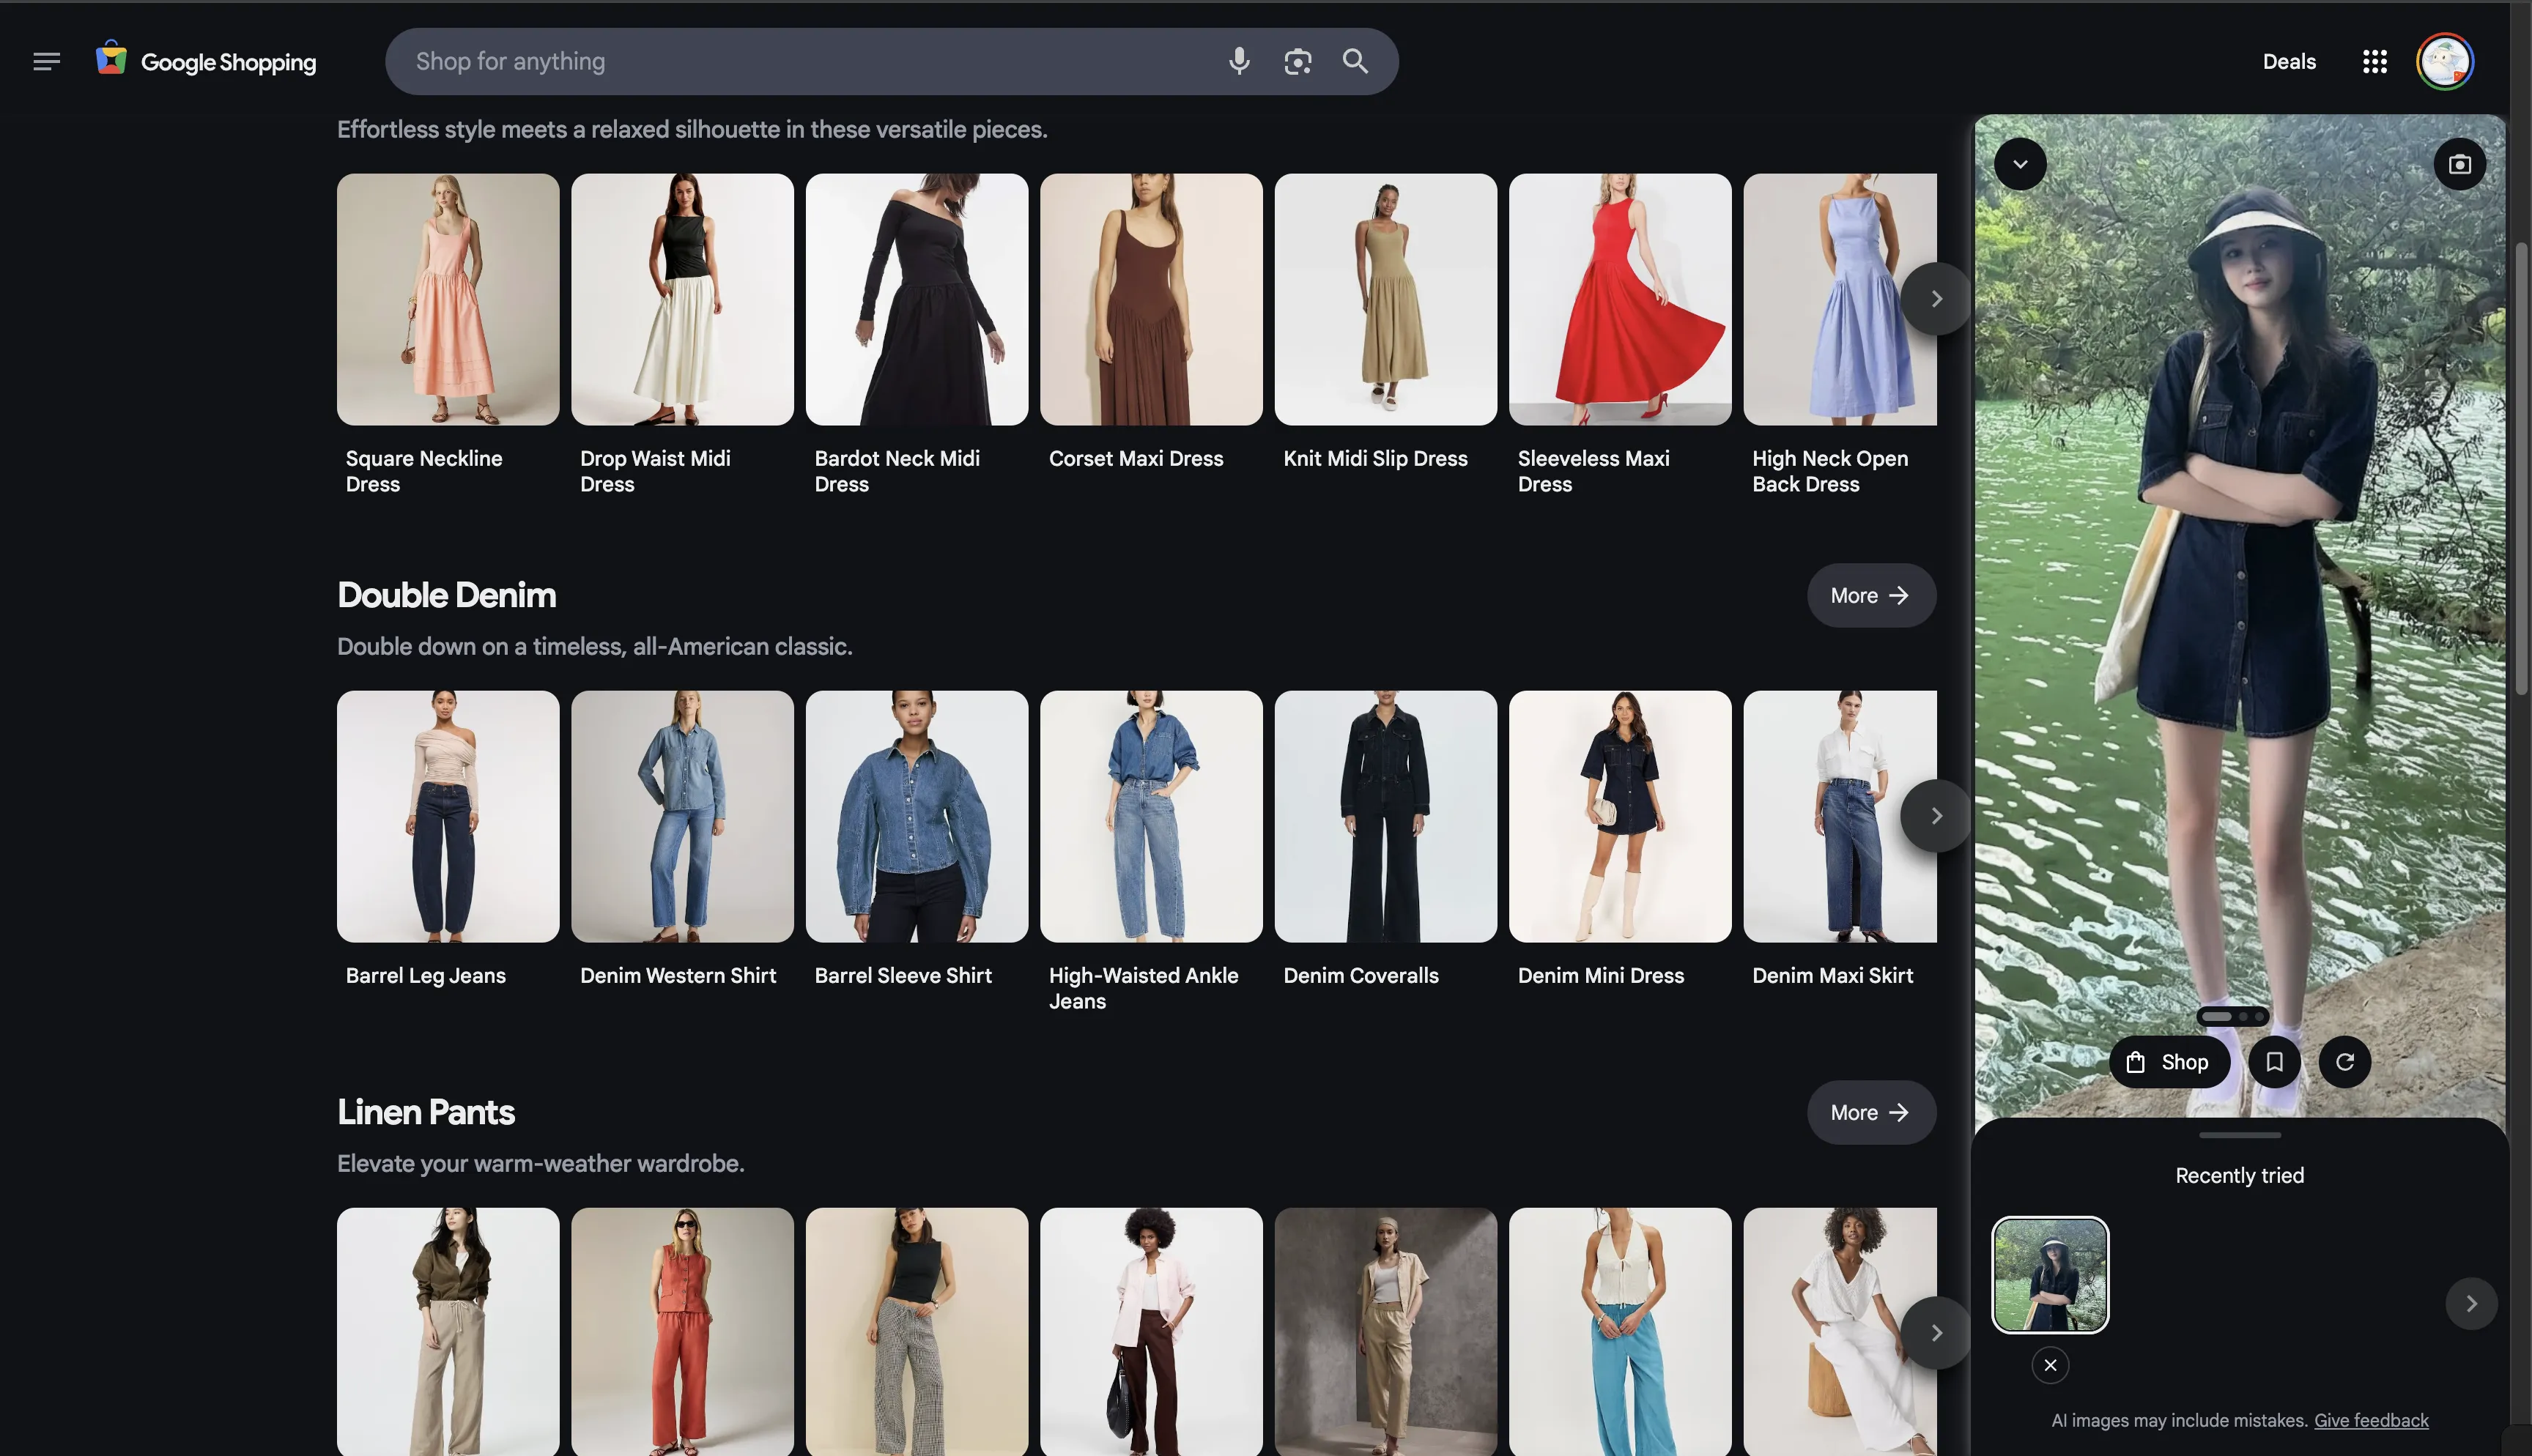Click the page vertical scrollbar
This screenshot has width=2532, height=1456.
coord(2521,468)
